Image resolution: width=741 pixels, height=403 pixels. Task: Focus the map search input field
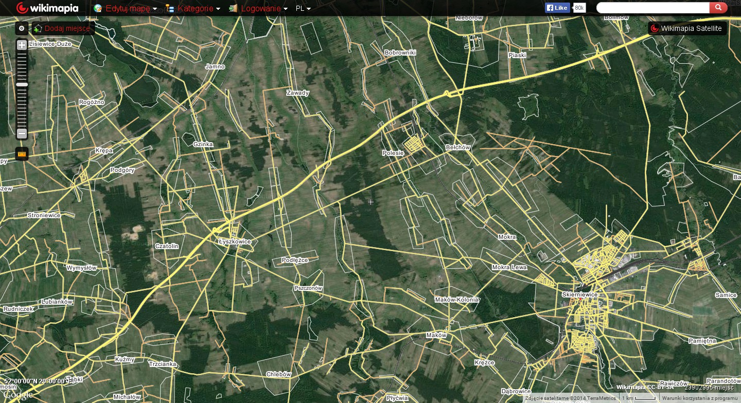tap(652, 8)
